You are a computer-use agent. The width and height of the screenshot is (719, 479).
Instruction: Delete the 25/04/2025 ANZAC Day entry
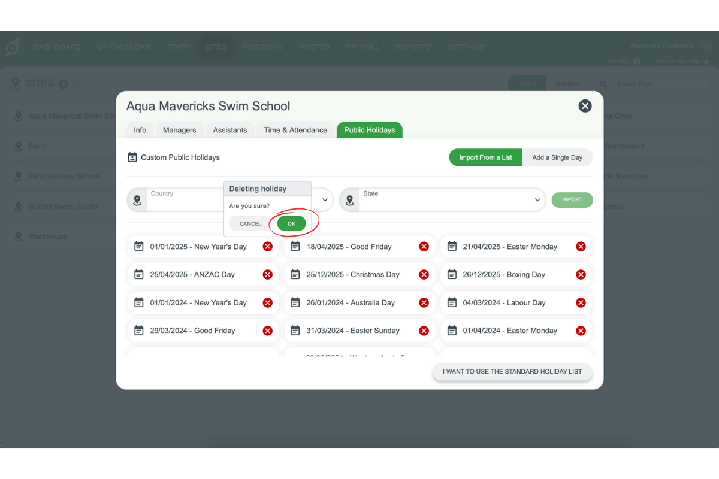point(268,275)
